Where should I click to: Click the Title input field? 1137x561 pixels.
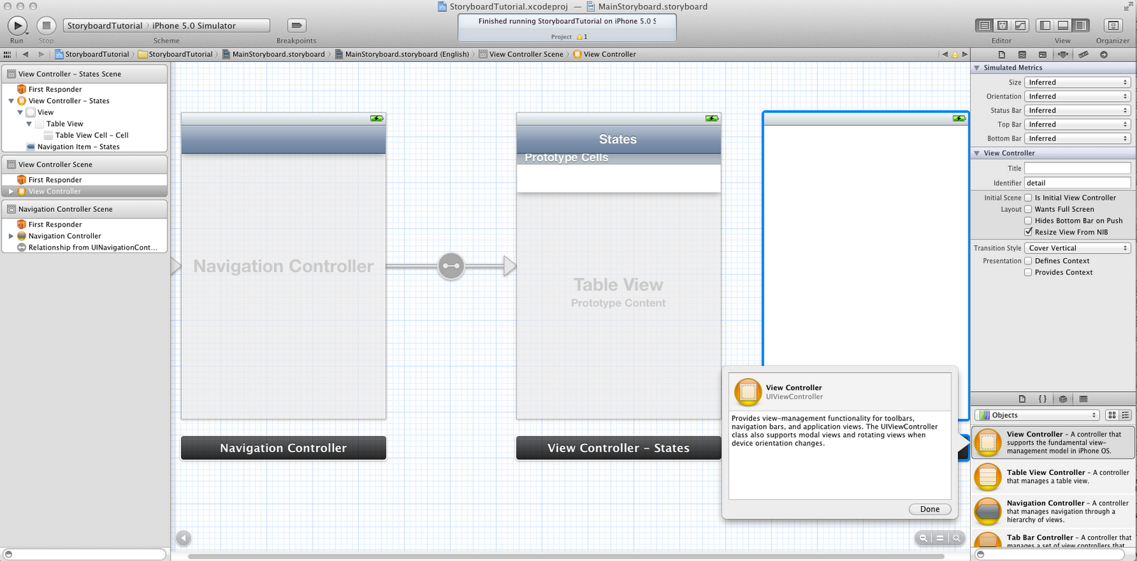(1077, 169)
